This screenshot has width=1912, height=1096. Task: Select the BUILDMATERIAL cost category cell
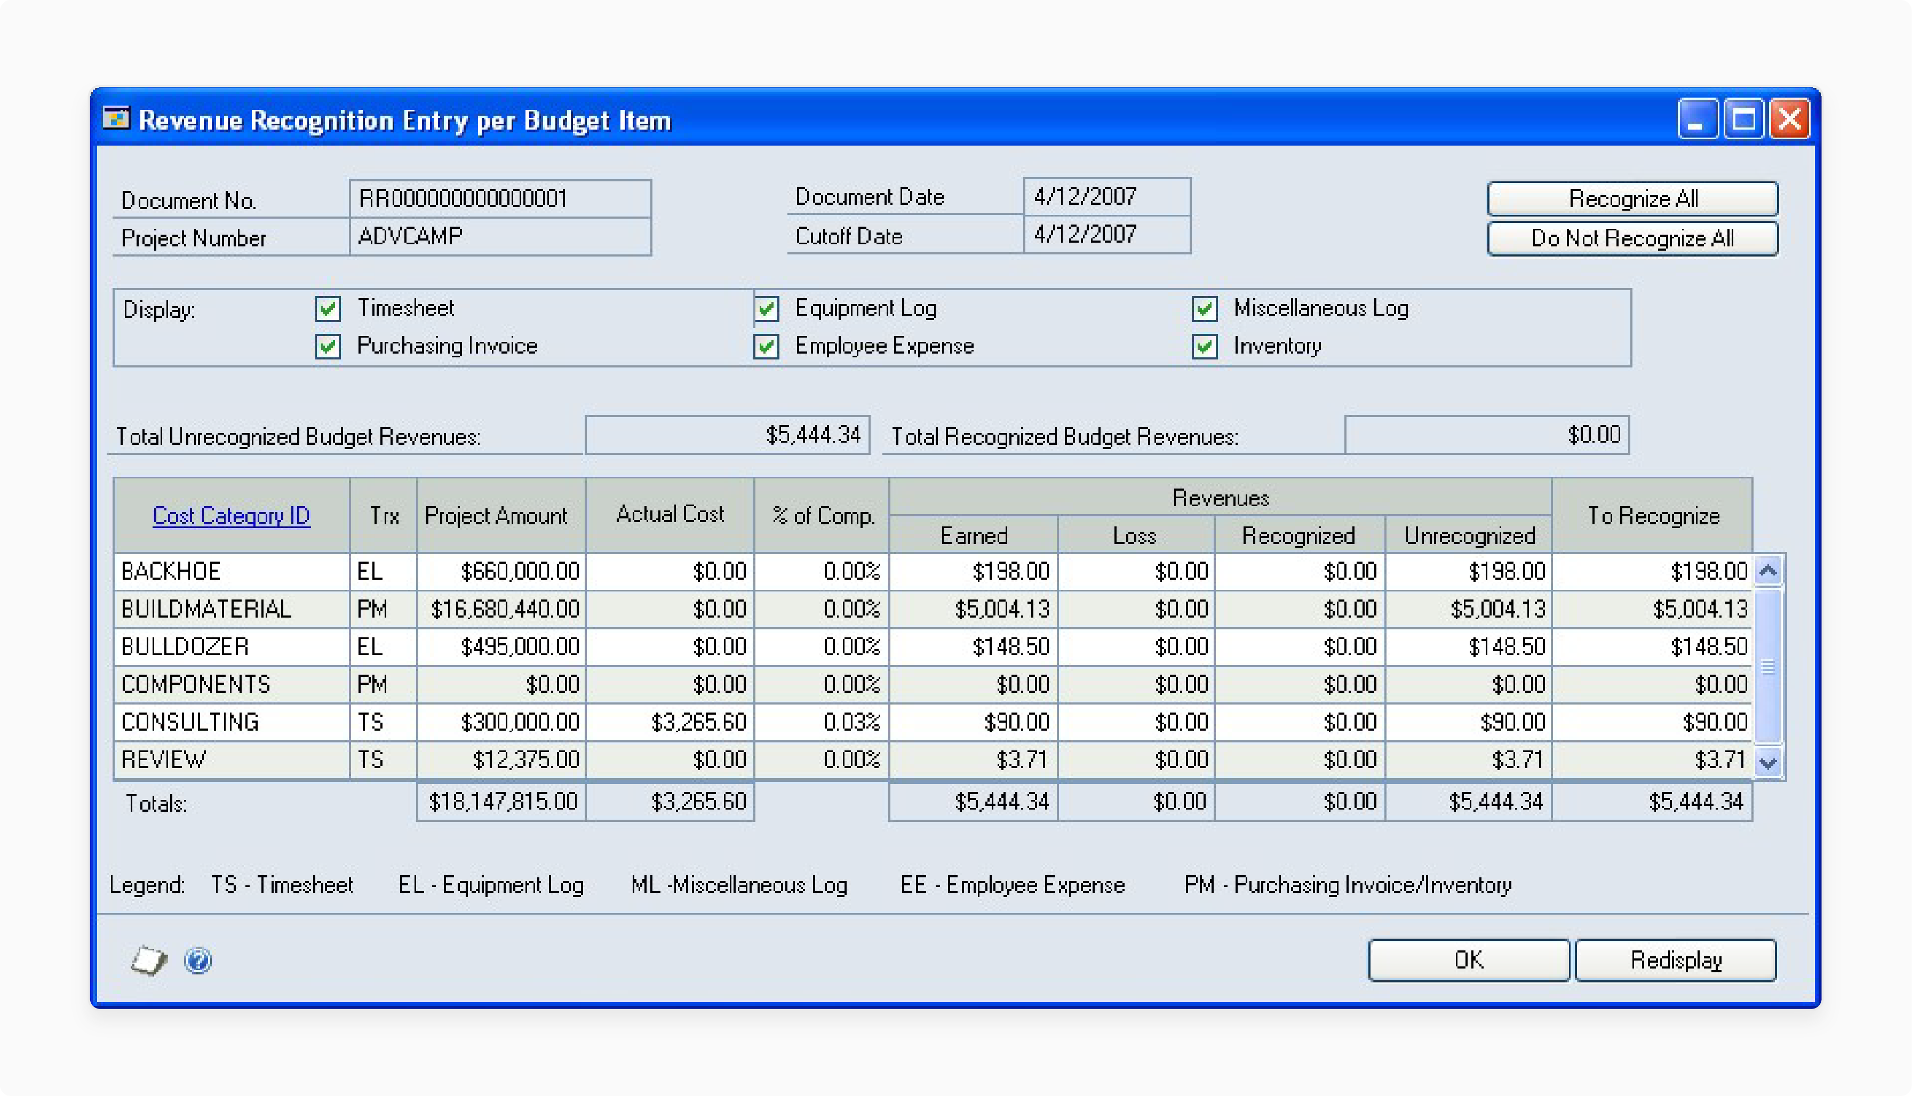click(232, 609)
